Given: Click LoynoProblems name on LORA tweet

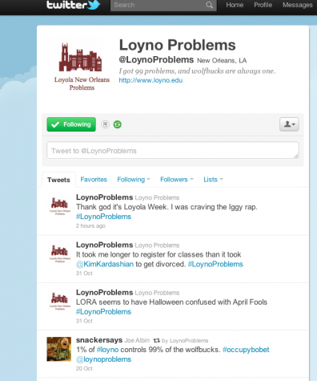Looking at the screenshot, I should pyautogui.click(x=104, y=293).
